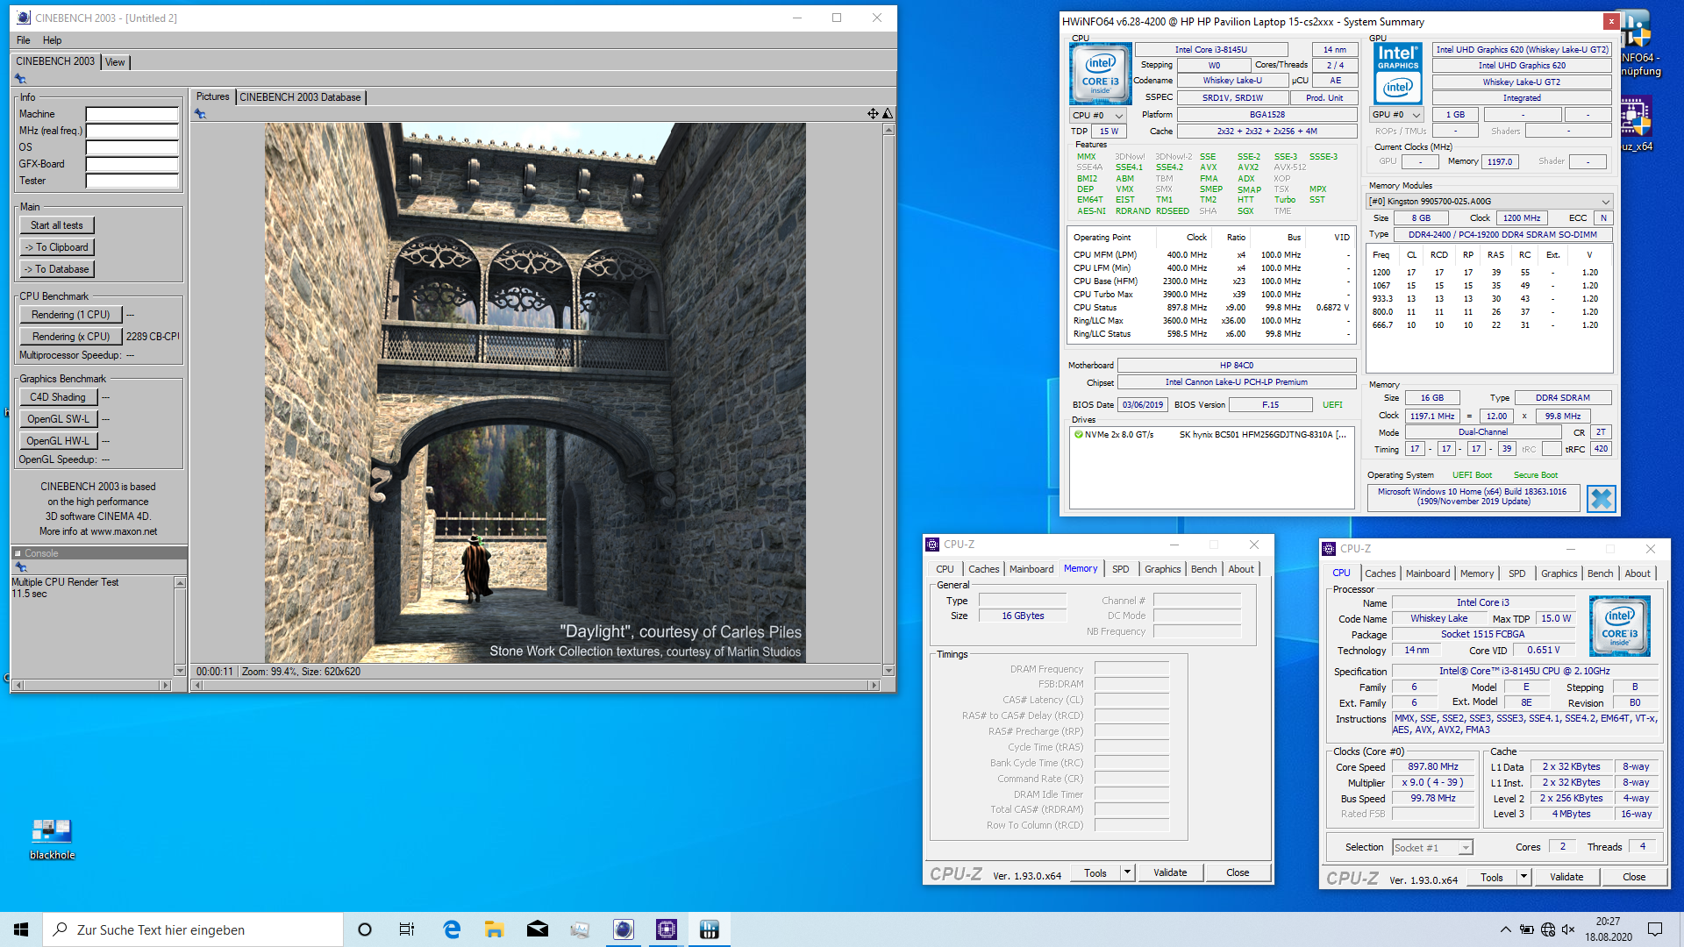Screen dimensions: 1684x947
Task: Click the picture view vertical scrollbar track
Action: [x=888, y=400]
